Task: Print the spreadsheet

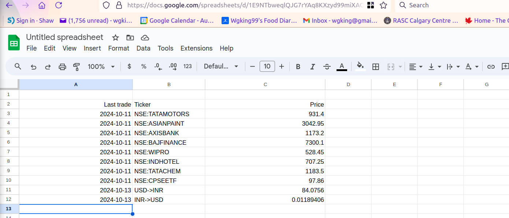Action: [x=62, y=66]
